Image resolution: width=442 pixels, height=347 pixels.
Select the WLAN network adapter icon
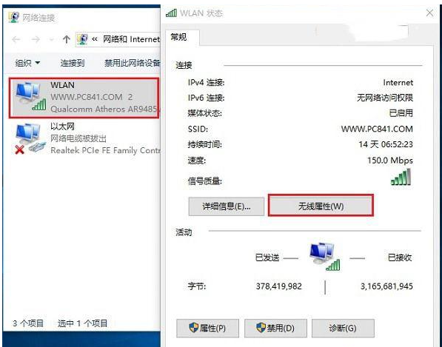pos(30,96)
